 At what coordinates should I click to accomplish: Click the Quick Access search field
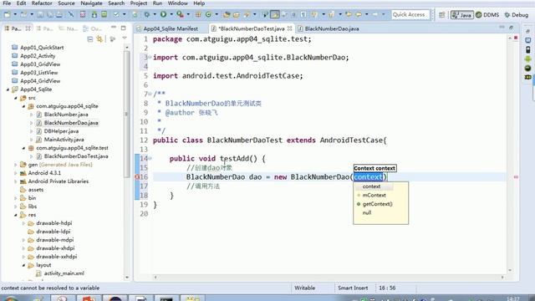pos(410,15)
